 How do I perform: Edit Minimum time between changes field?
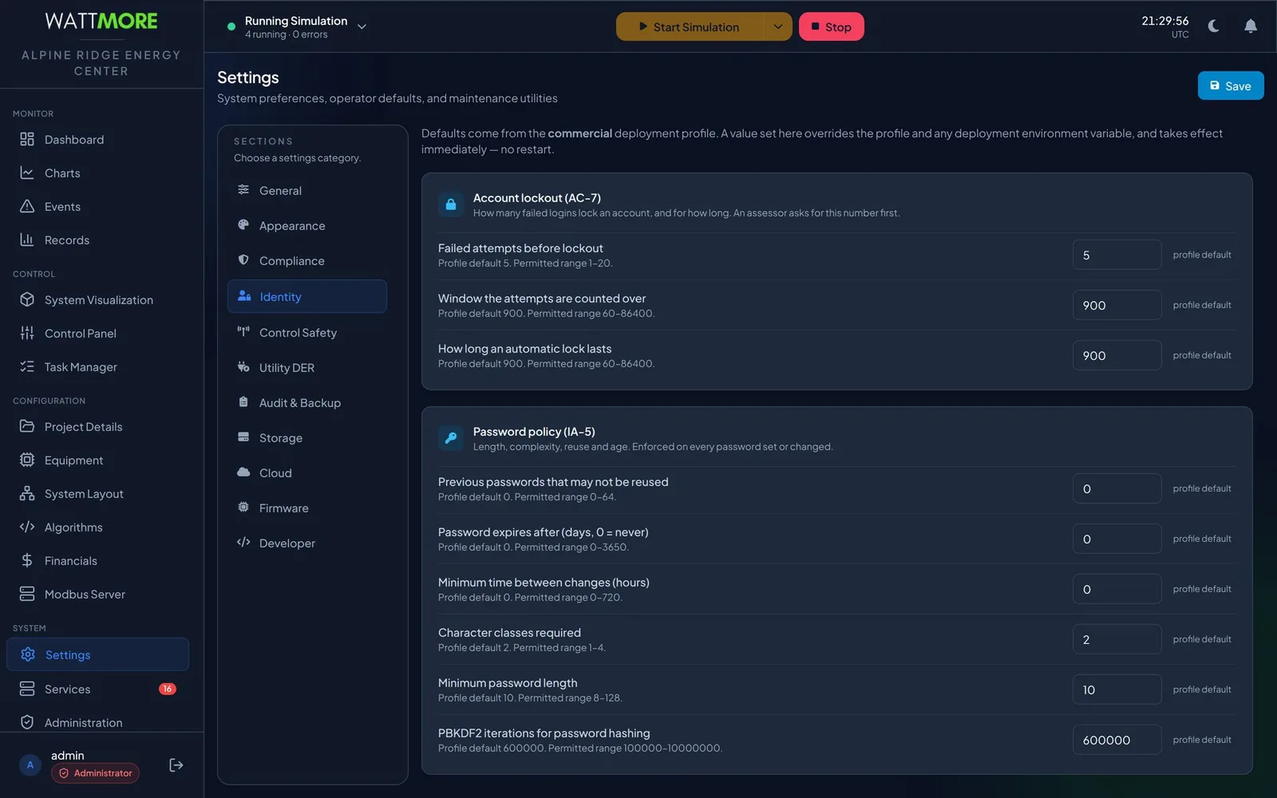pyautogui.click(x=1117, y=590)
